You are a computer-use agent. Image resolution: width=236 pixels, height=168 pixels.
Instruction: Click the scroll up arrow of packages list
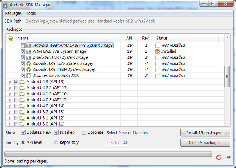coord(227,37)
